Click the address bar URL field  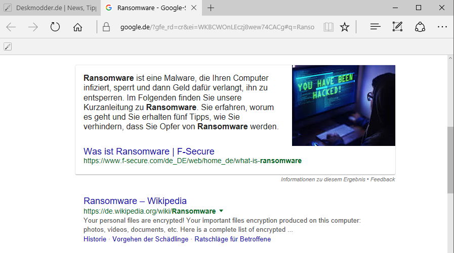tap(217, 27)
